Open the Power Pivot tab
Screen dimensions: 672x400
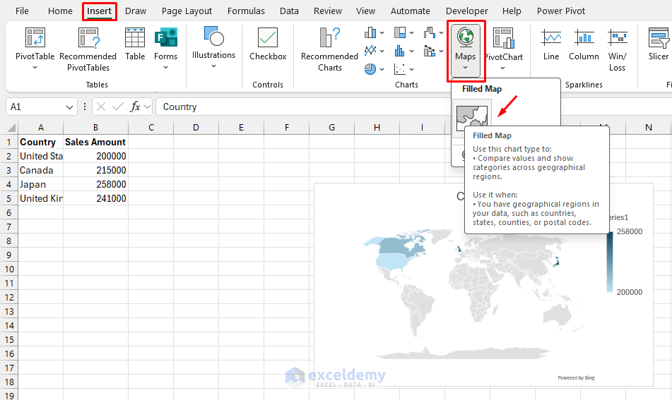(561, 11)
